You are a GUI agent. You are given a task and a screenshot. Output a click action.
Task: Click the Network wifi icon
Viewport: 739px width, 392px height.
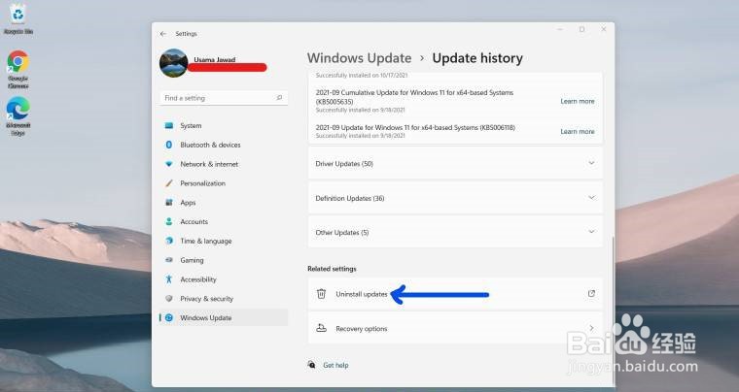pyautogui.click(x=169, y=164)
